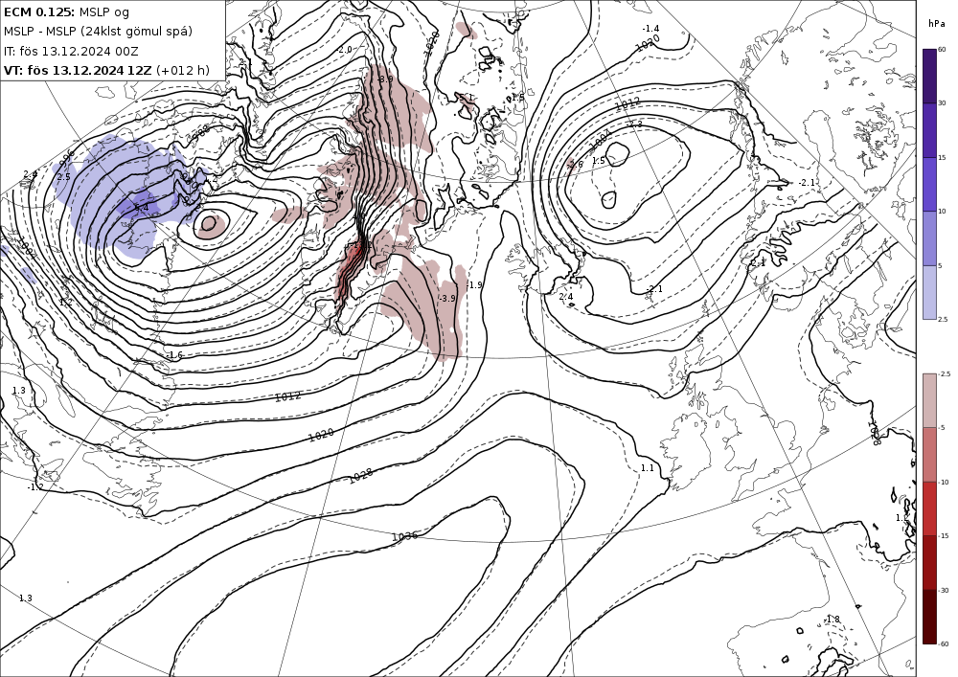
Task: Click the salmon -5 to -10 legend swatch
Action: point(929,454)
